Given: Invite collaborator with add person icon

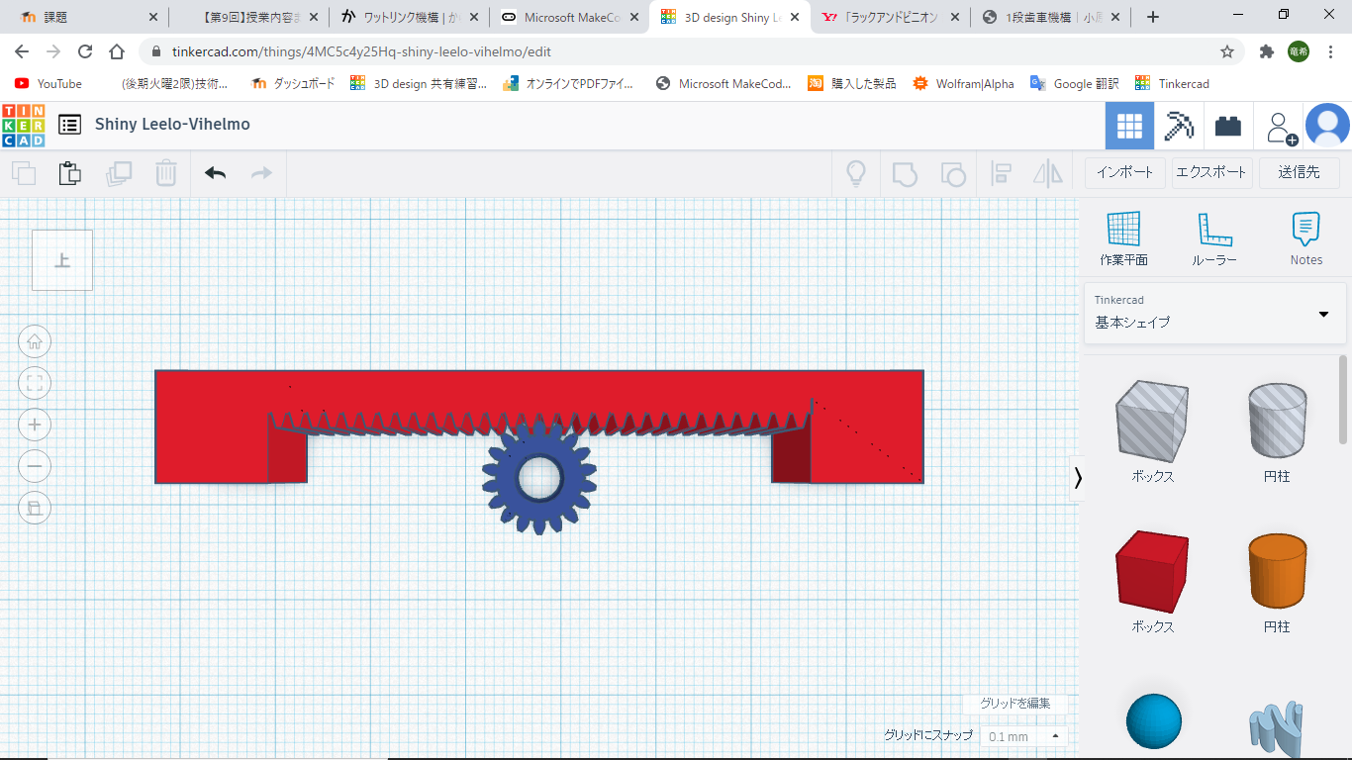Looking at the screenshot, I should (1281, 127).
